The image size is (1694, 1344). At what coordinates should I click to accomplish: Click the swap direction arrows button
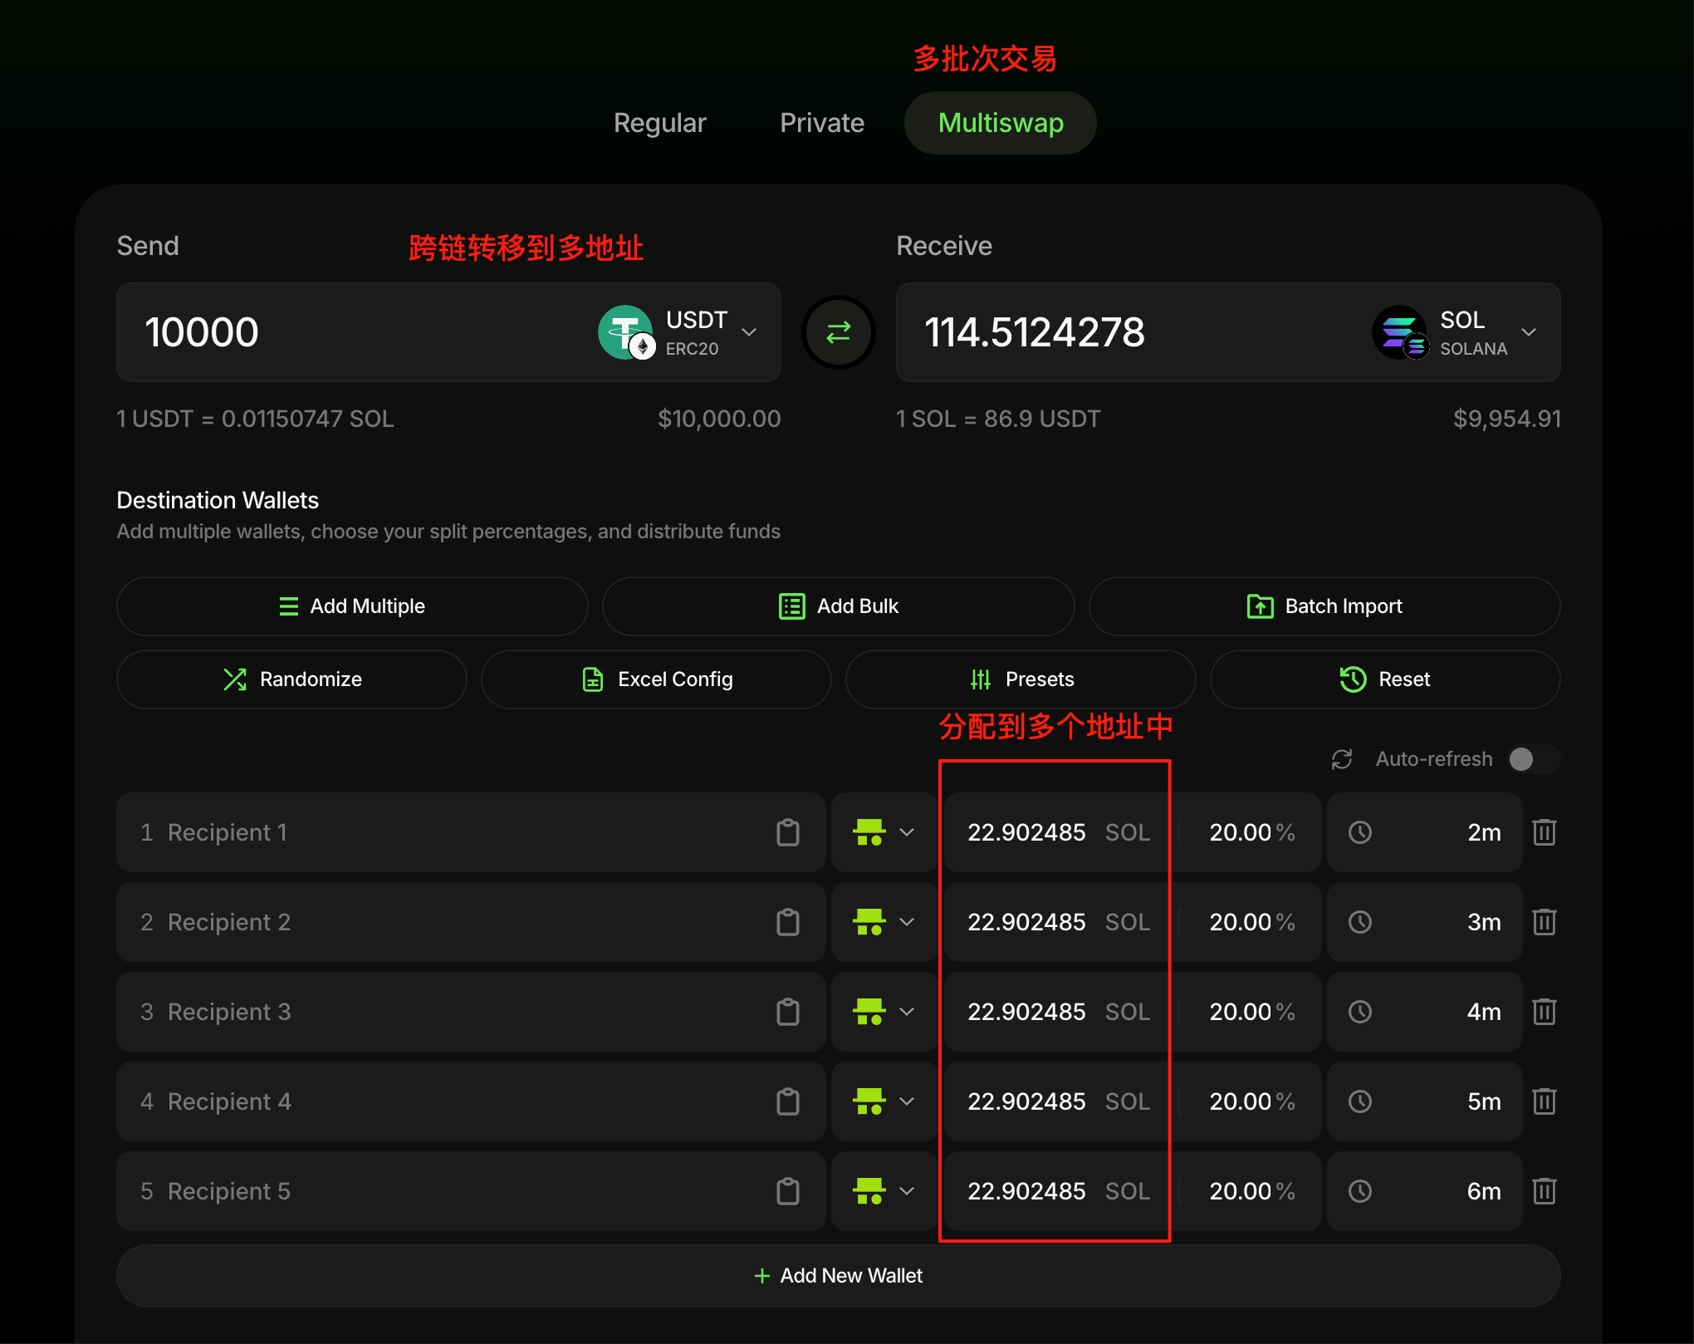pos(839,332)
